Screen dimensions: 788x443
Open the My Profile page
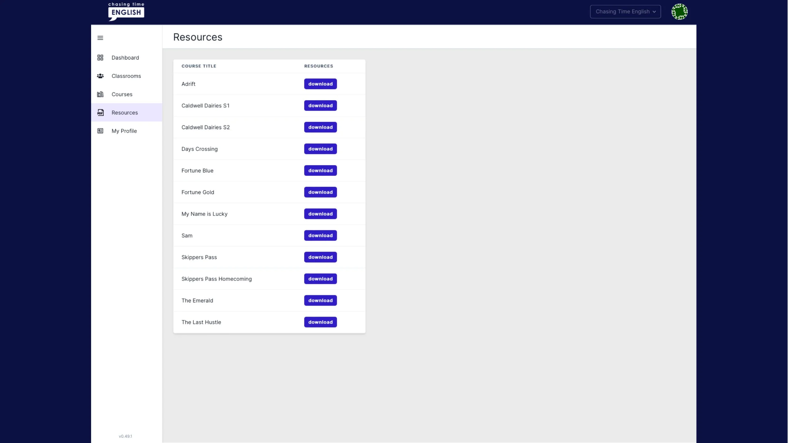coord(124,131)
